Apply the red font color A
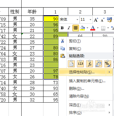Screen dimensions: 114x116 click(x=93, y=28)
